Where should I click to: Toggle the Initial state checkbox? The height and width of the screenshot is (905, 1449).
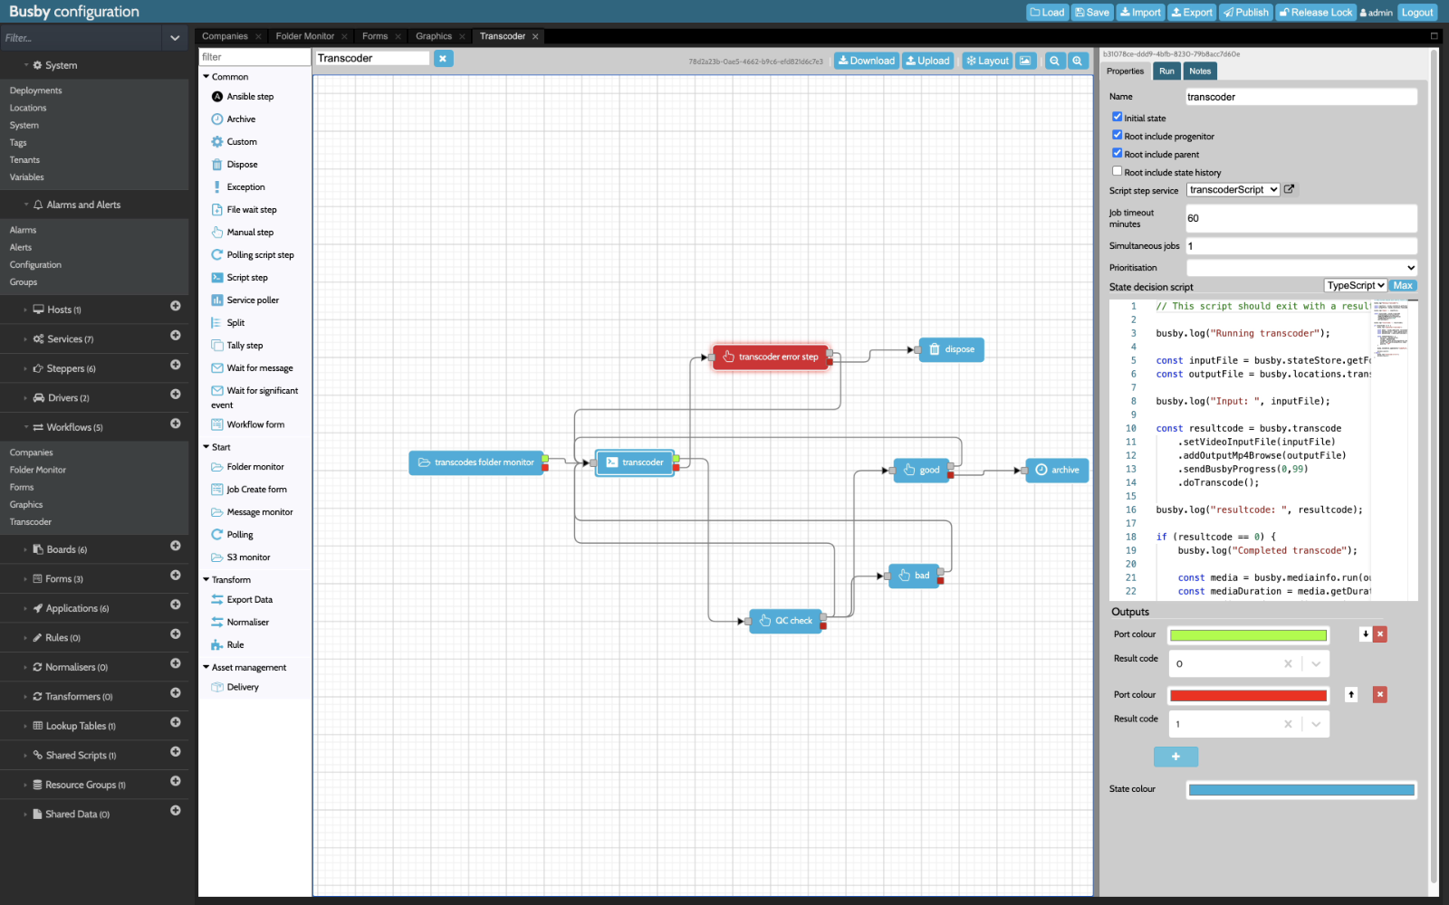point(1117,117)
